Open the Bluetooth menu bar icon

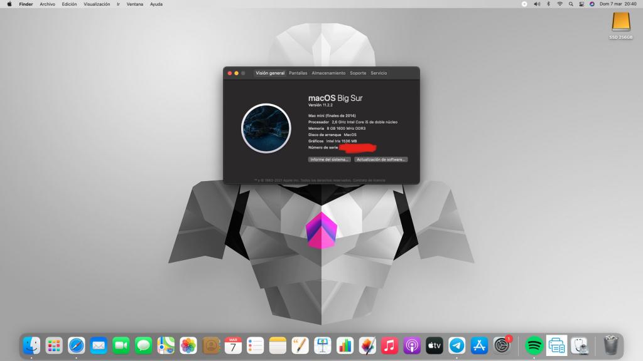click(548, 4)
